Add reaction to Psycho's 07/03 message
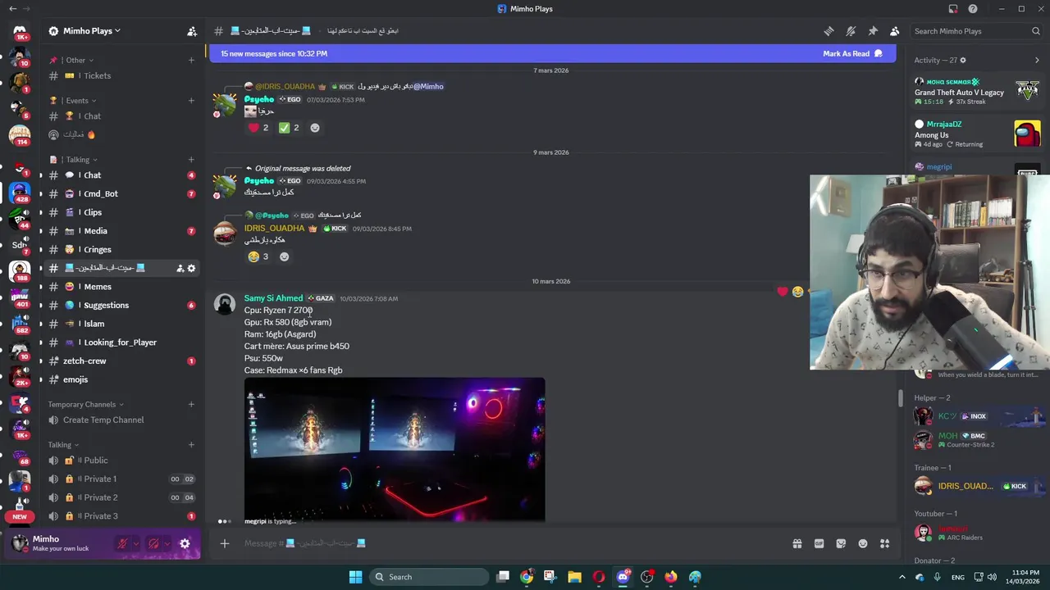 click(x=315, y=128)
